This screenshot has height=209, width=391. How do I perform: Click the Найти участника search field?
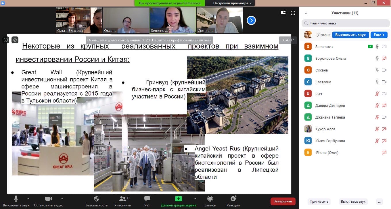[x=345, y=23]
